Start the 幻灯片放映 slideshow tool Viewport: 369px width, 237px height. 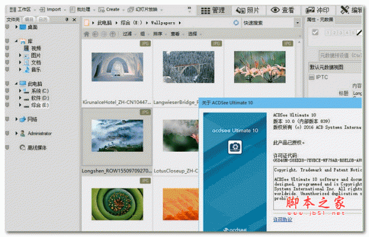pos(143,10)
